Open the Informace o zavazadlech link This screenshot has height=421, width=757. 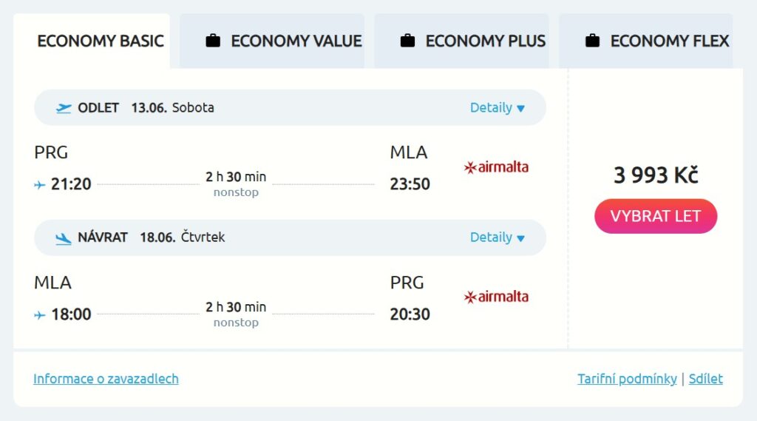tap(106, 379)
